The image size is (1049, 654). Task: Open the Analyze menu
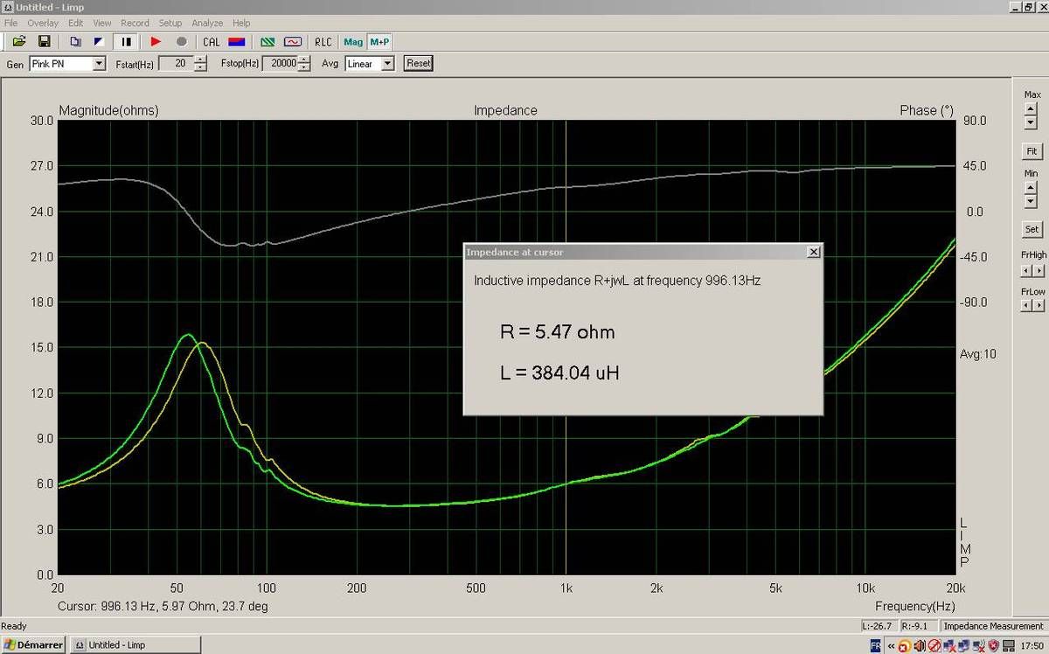(207, 23)
